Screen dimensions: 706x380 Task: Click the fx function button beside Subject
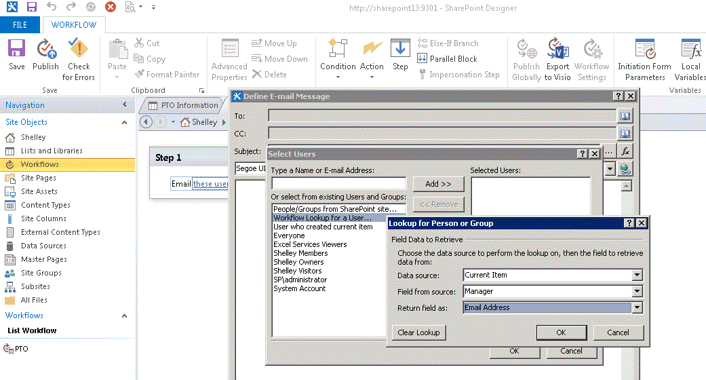pos(625,151)
